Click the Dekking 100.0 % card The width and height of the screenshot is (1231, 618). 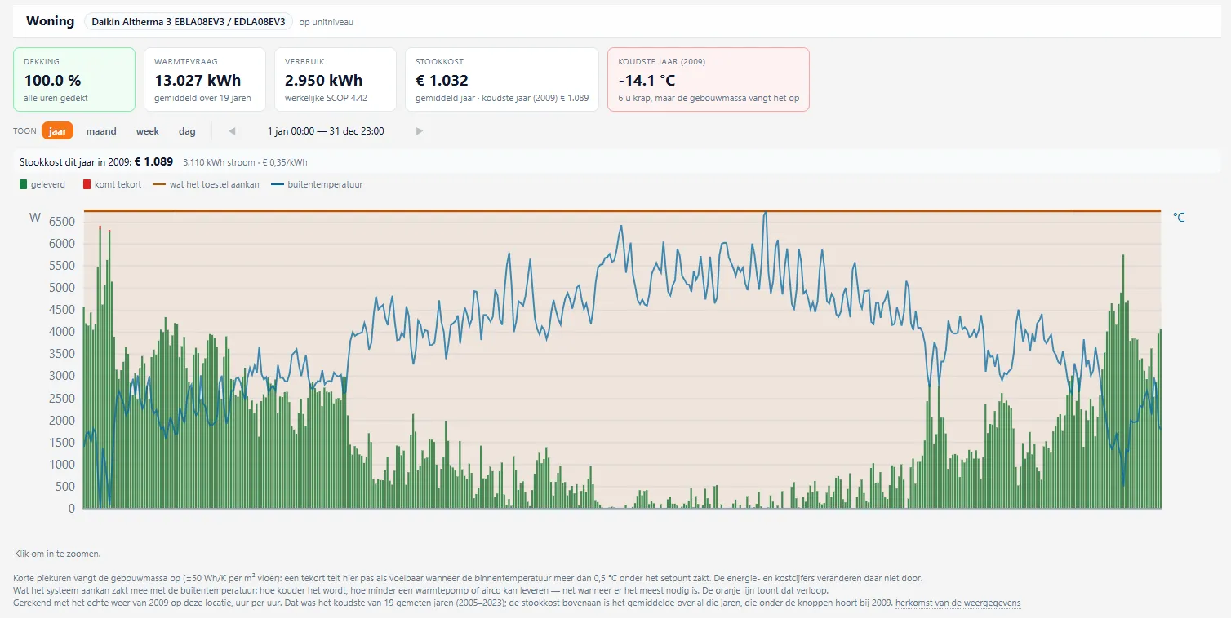[74, 79]
